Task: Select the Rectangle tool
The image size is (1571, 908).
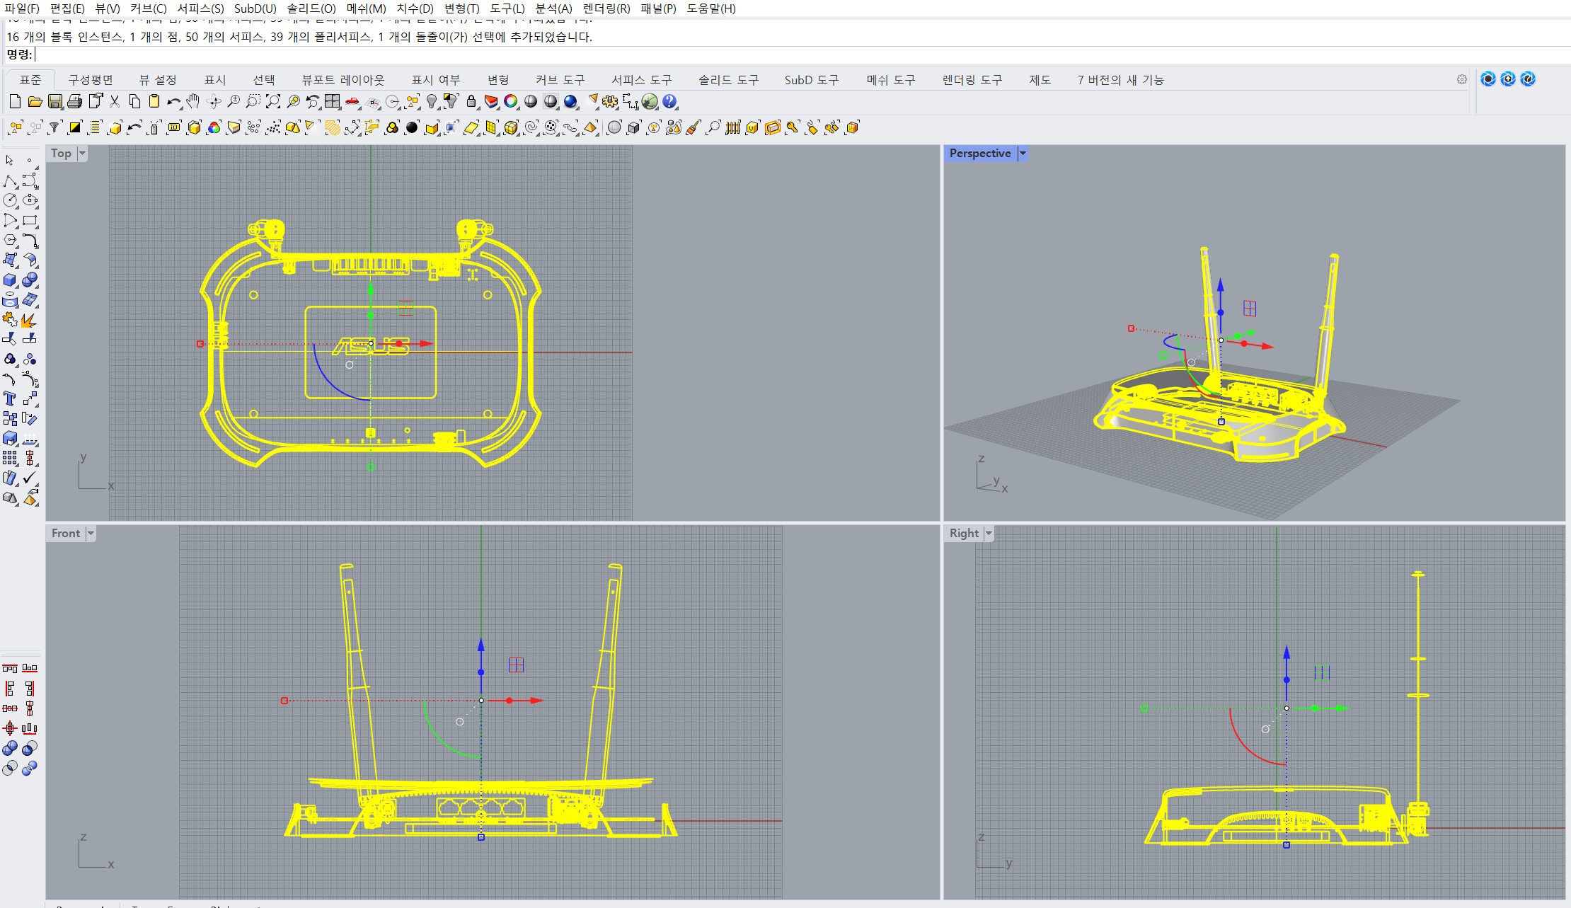Action: (30, 221)
